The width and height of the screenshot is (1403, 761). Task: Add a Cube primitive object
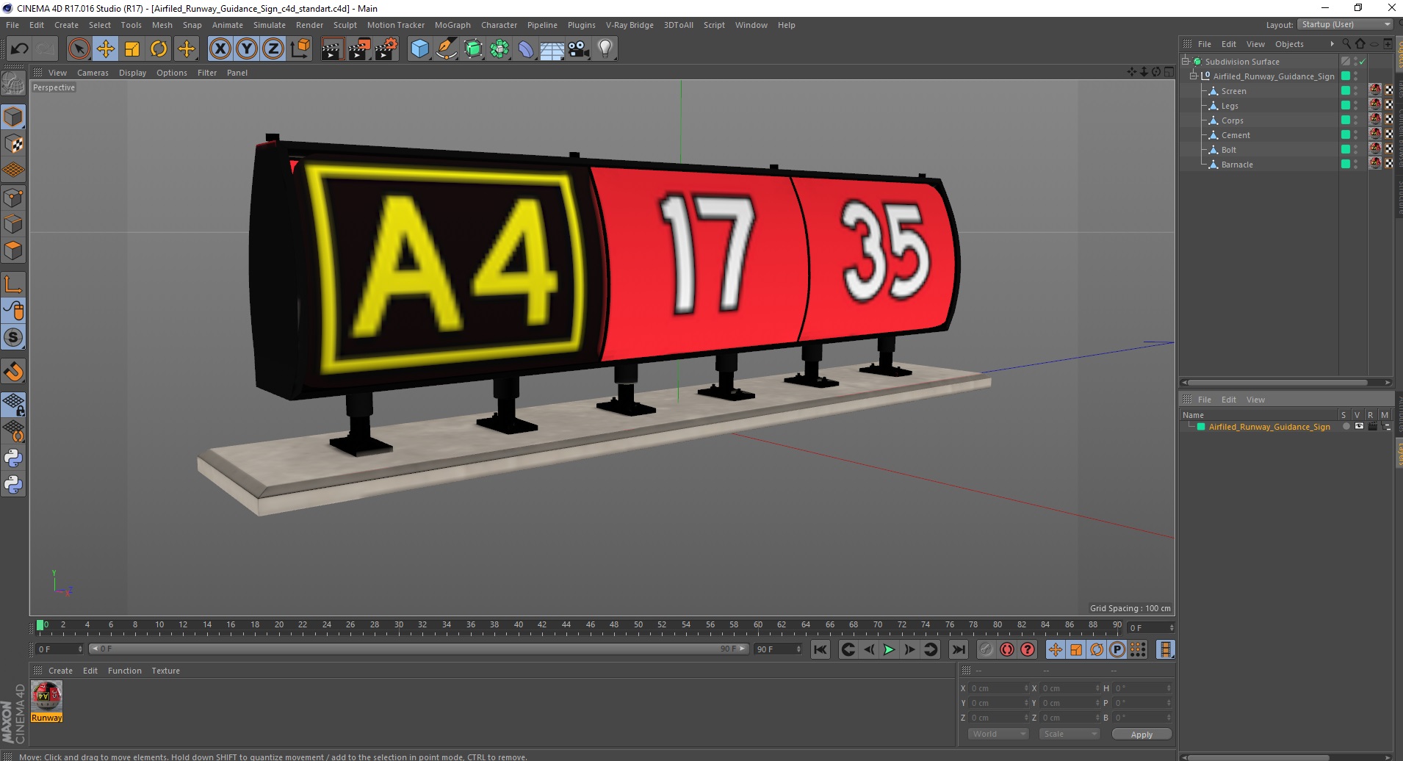click(x=419, y=49)
